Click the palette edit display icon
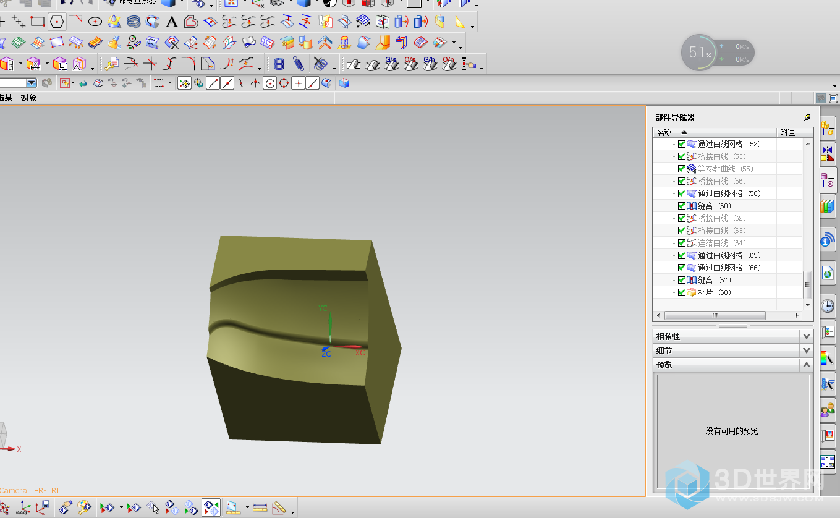 pos(84,508)
